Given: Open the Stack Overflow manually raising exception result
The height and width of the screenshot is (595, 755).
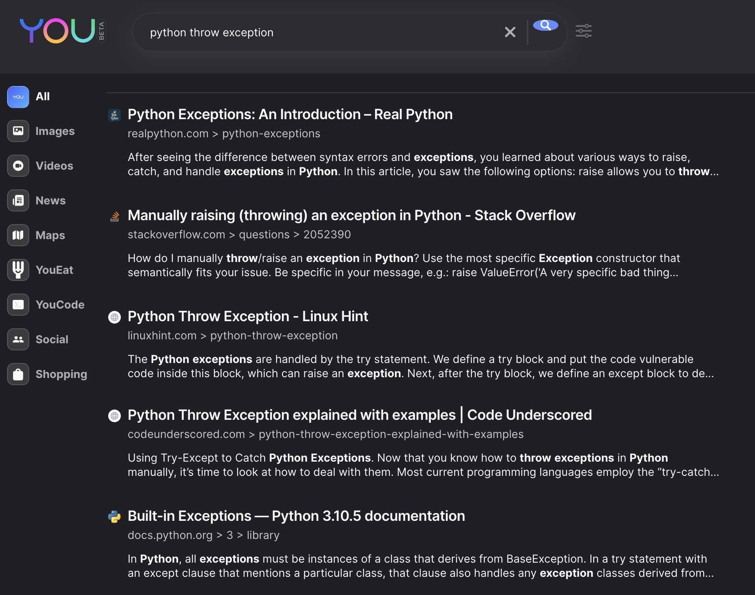Looking at the screenshot, I should (351, 215).
